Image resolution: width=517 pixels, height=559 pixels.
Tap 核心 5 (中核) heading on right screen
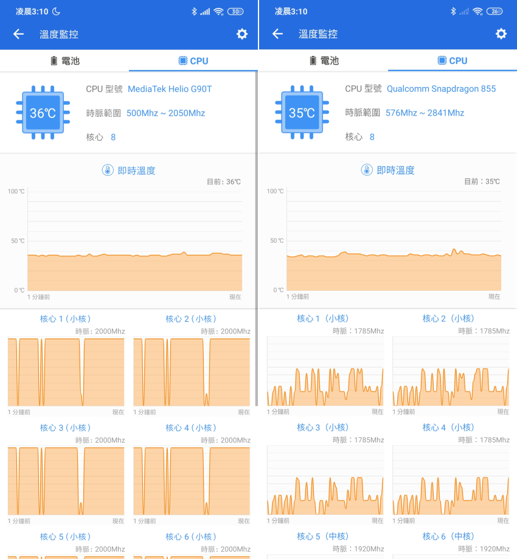coord(323,536)
